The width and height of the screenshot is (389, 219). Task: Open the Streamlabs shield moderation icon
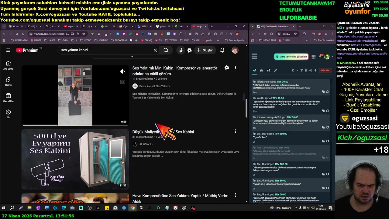click(x=293, y=71)
